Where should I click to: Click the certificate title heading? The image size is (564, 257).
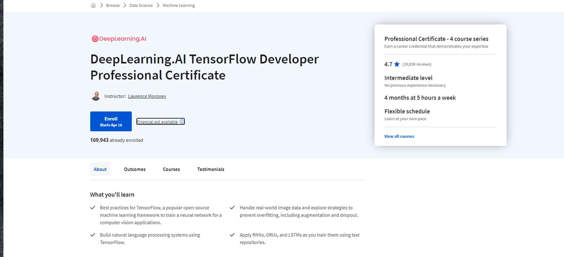[204, 67]
